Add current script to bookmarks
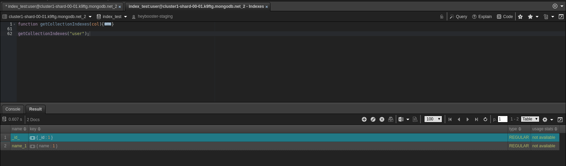This screenshot has height=166, width=566. pos(520,16)
